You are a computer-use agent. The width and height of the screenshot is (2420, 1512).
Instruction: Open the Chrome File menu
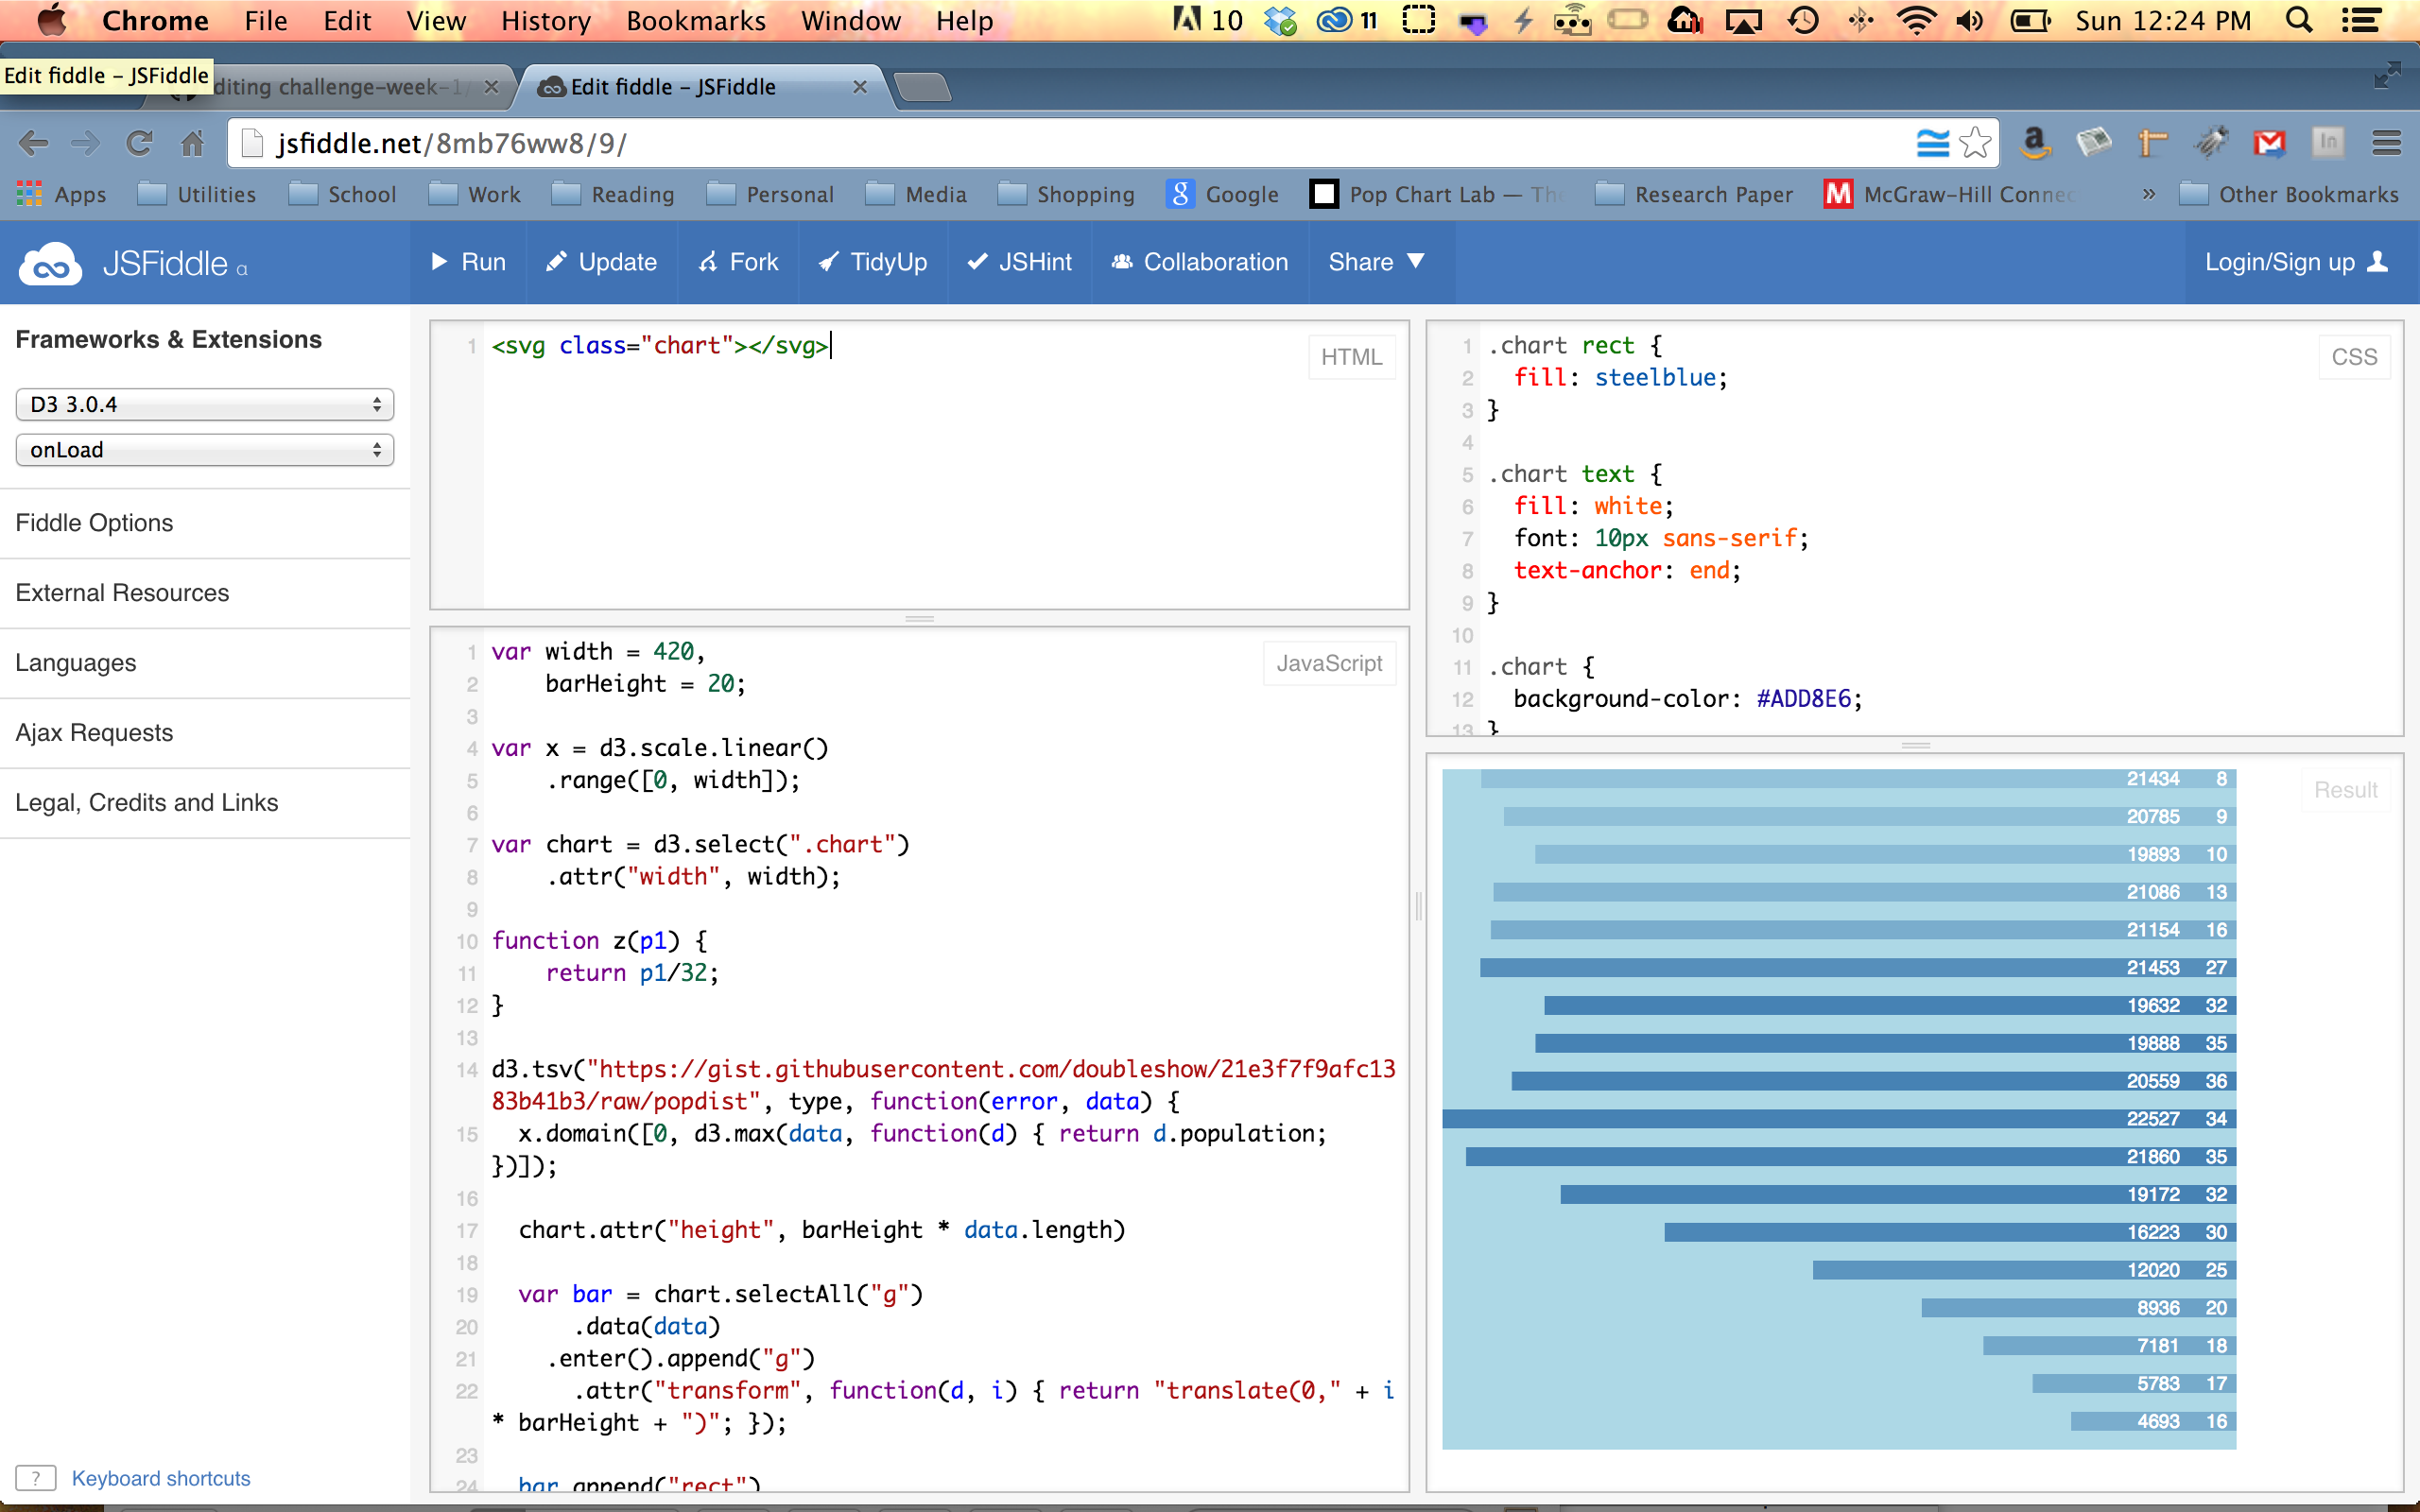(x=266, y=20)
